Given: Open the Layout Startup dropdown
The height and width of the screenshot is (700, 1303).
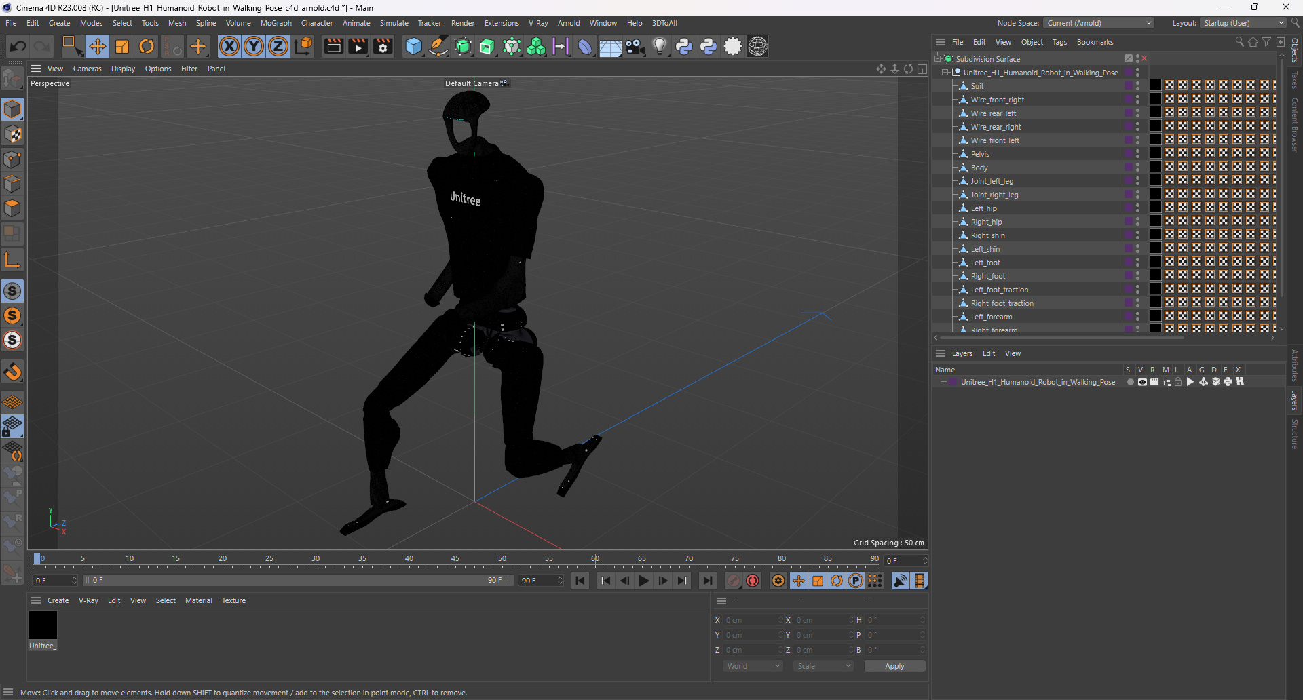Looking at the screenshot, I should [x=1243, y=23].
